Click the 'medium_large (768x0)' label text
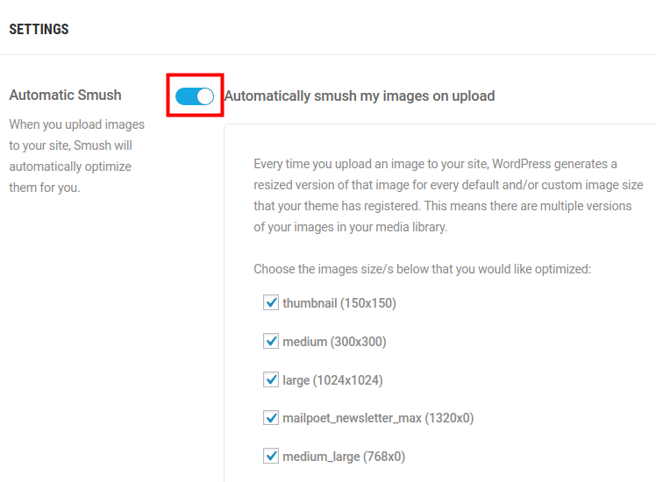 click(344, 457)
